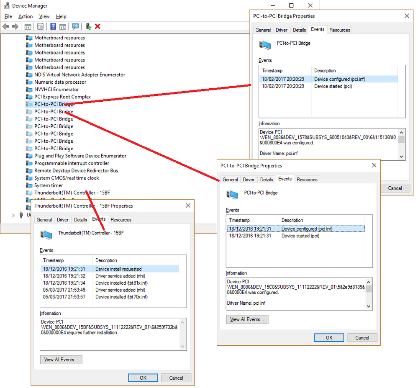Open Resources tab in the DEV_1578 bridge dialog

340,30
